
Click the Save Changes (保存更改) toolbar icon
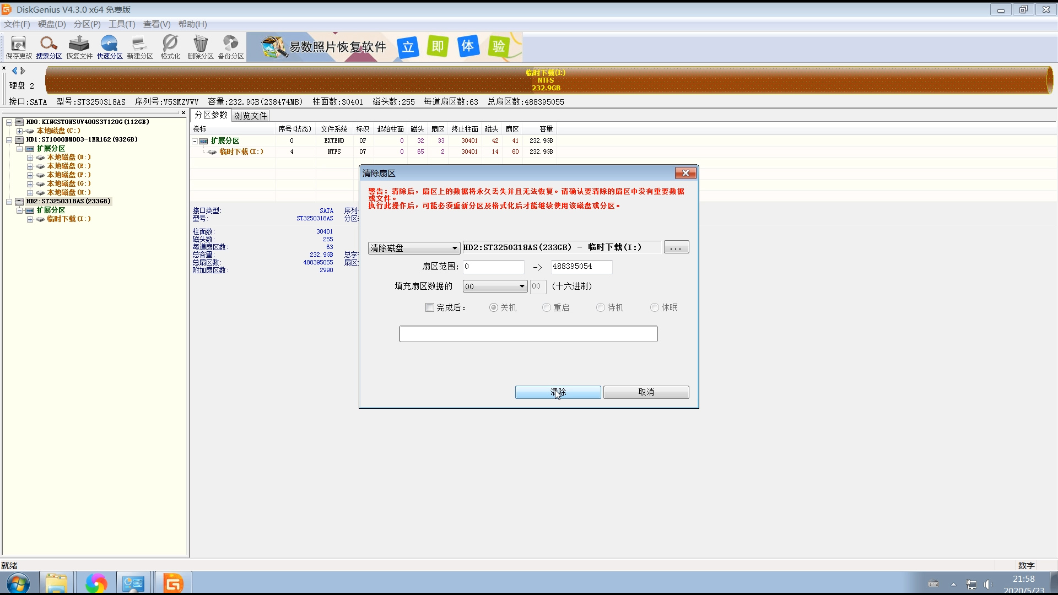pyautogui.click(x=19, y=47)
